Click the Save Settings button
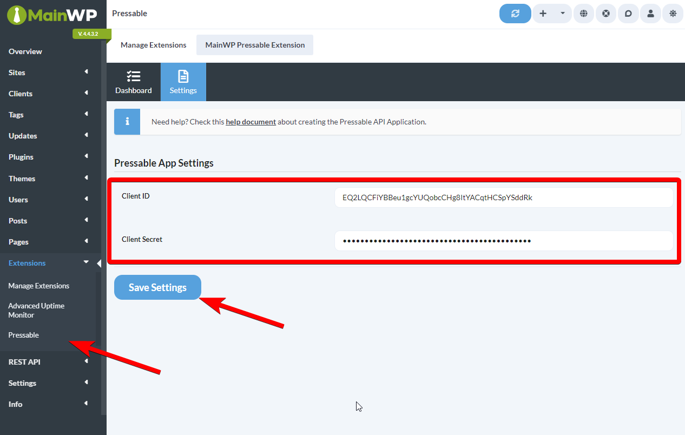Viewport: 685px width, 435px height. tap(157, 287)
